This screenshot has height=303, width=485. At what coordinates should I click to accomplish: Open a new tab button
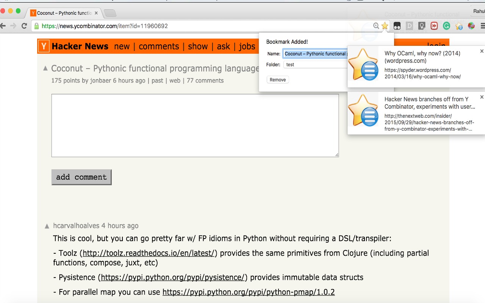[110, 13]
